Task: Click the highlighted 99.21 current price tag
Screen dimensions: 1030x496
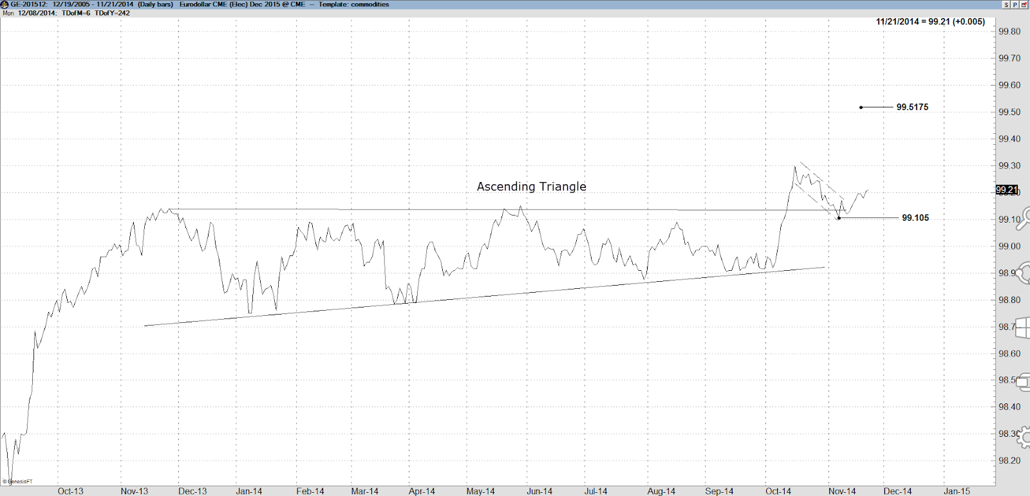Action: (1007, 190)
